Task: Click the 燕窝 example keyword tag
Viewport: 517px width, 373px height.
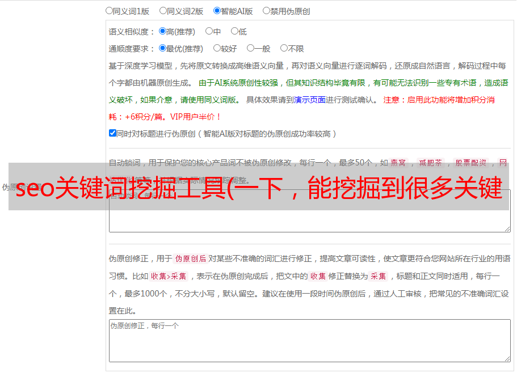Action: click(x=398, y=163)
